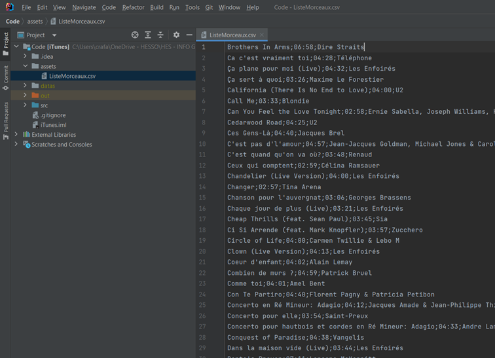This screenshot has height=358, width=495.
Task: Expand Scratches and Consoles node
Action: (x=16, y=144)
